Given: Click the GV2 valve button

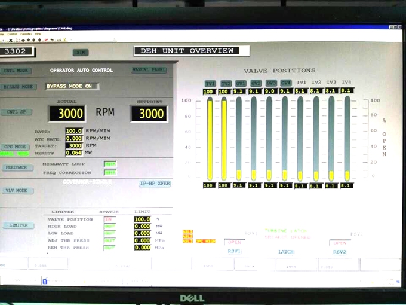Looking at the screenshot, I should click(256, 83).
